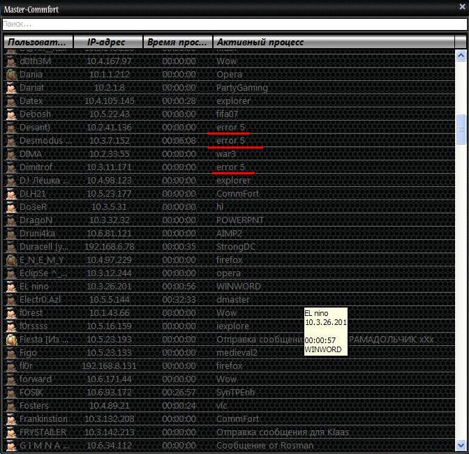Click the vertical scrollbar thumb

461,128
